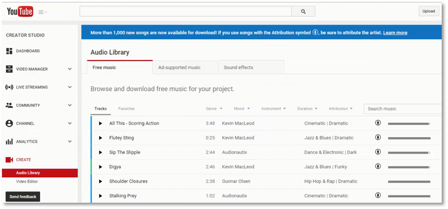Expand the Video Manager section chevron

coord(70,69)
